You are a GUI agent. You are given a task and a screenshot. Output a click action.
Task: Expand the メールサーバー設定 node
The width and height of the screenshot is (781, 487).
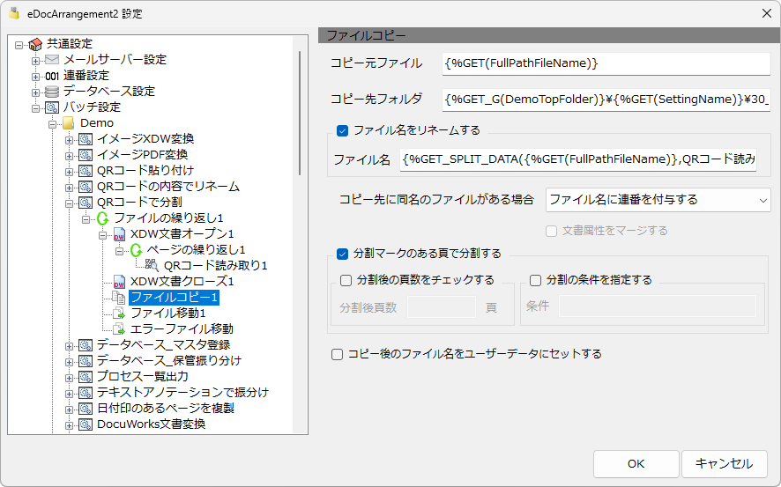[35, 61]
